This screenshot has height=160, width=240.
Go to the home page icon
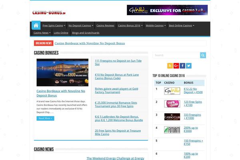click(36, 25)
